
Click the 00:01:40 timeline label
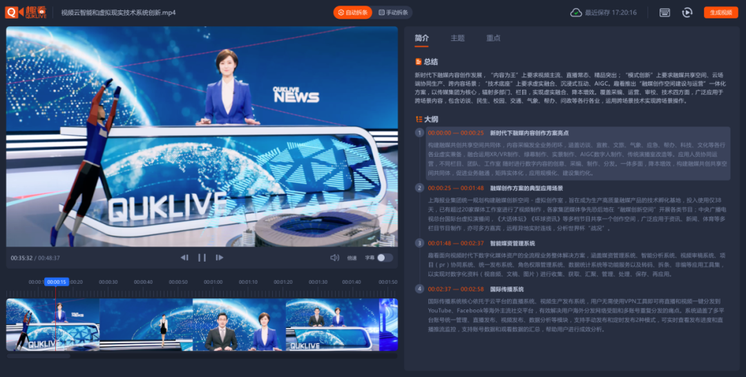(352, 282)
